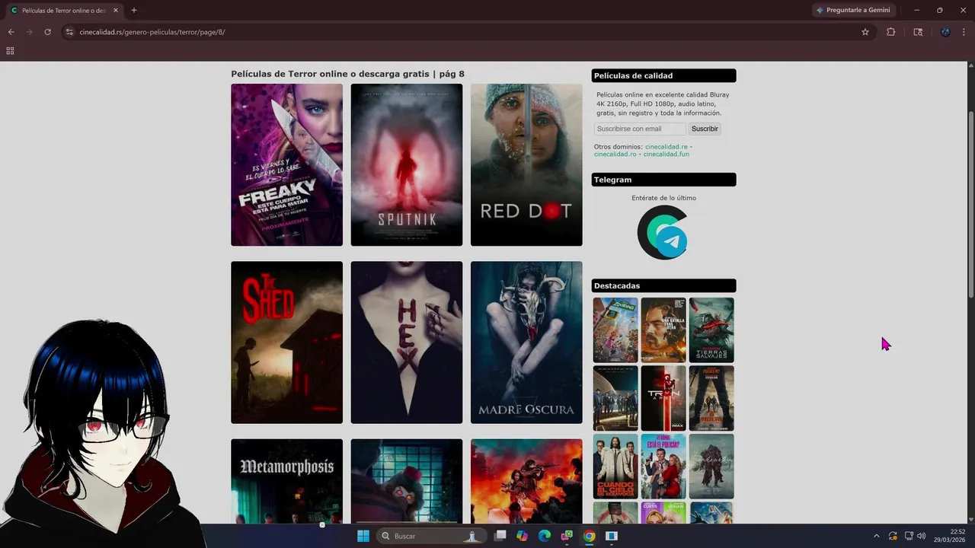975x548 pixels.
Task: Open site information icon in address bar
Action: click(x=69, y=32)
